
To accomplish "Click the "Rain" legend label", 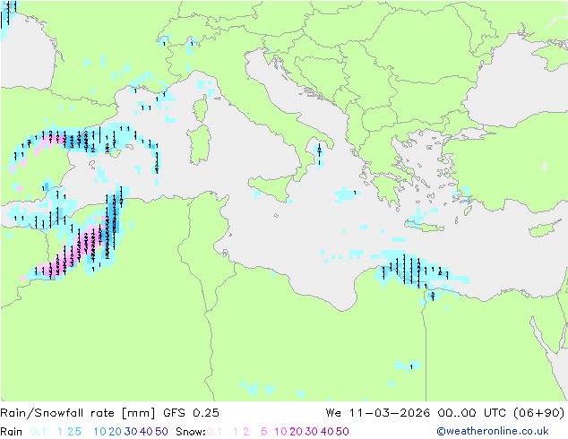I will pos(12,432).
